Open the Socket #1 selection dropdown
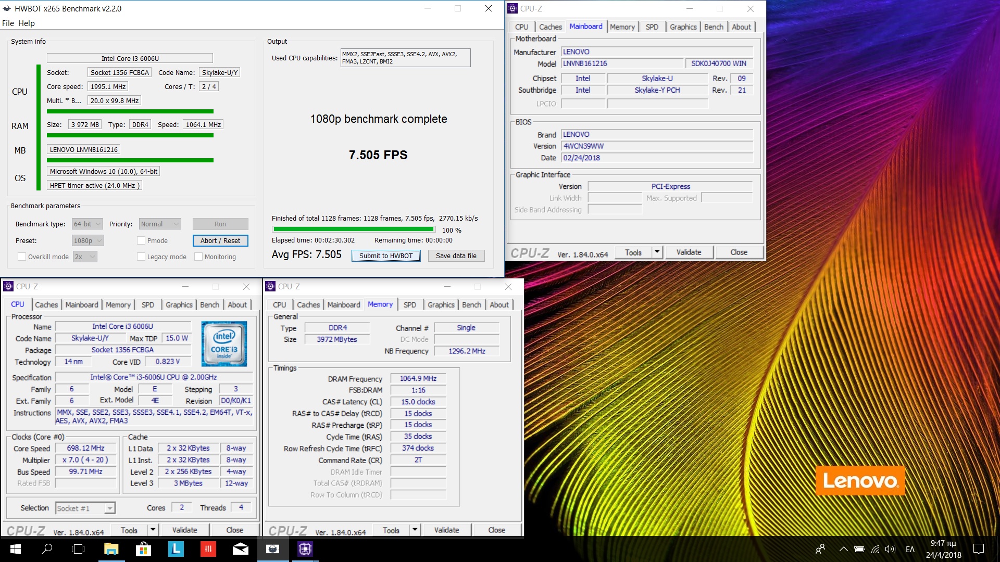This screenshot has width=1000, height=562. tap(85, 508)
